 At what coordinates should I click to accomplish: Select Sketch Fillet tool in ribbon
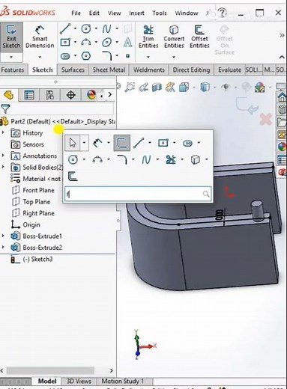click(107, 56)
